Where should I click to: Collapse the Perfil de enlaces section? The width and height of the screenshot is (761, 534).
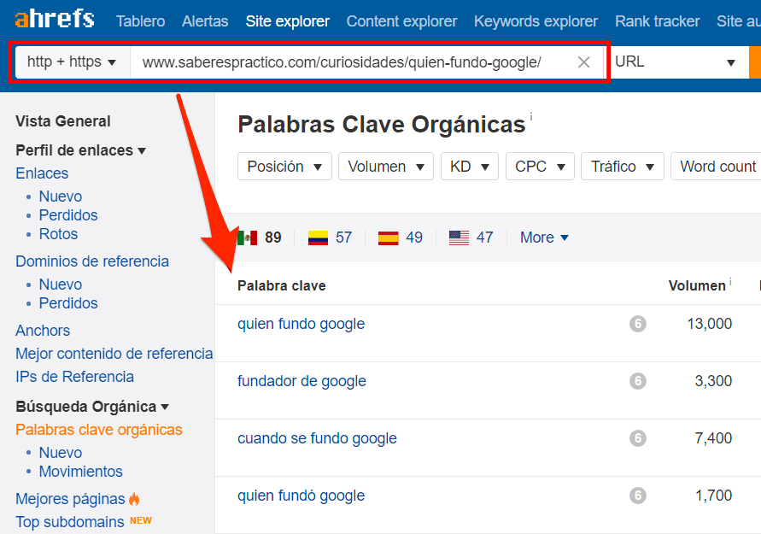tap(80, 150)
